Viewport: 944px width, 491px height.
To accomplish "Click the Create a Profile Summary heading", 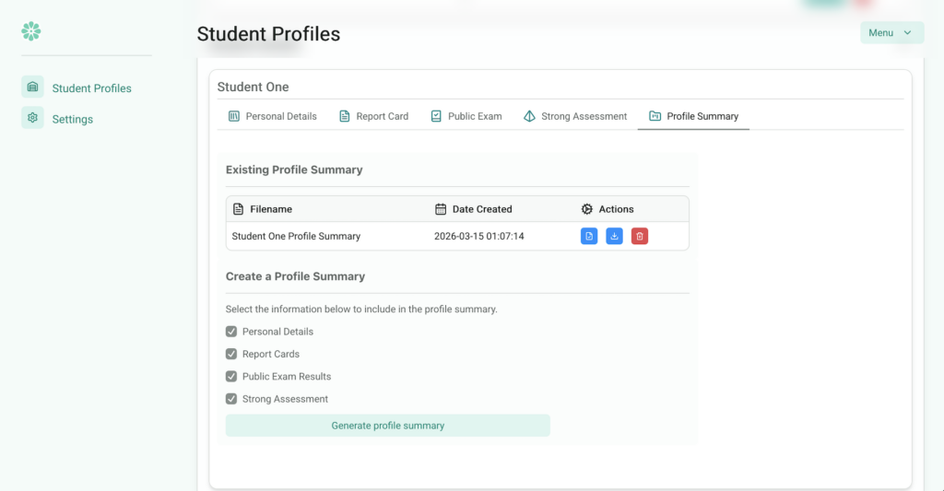I will [296, 276].
